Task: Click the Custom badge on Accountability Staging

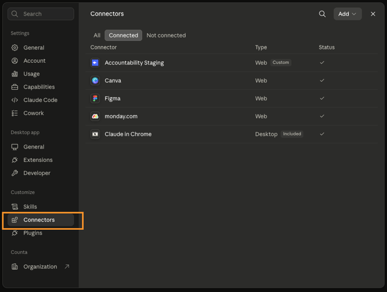Action: [281, 62]
